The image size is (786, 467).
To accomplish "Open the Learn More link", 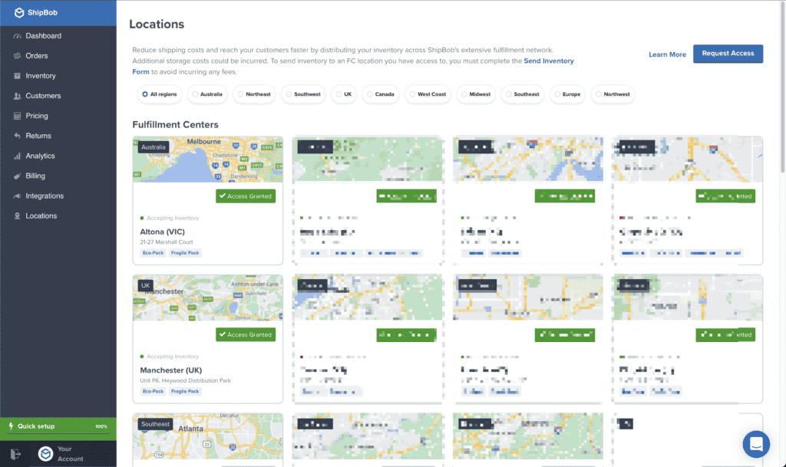I will pyautogui.click(x=667, y=54).
